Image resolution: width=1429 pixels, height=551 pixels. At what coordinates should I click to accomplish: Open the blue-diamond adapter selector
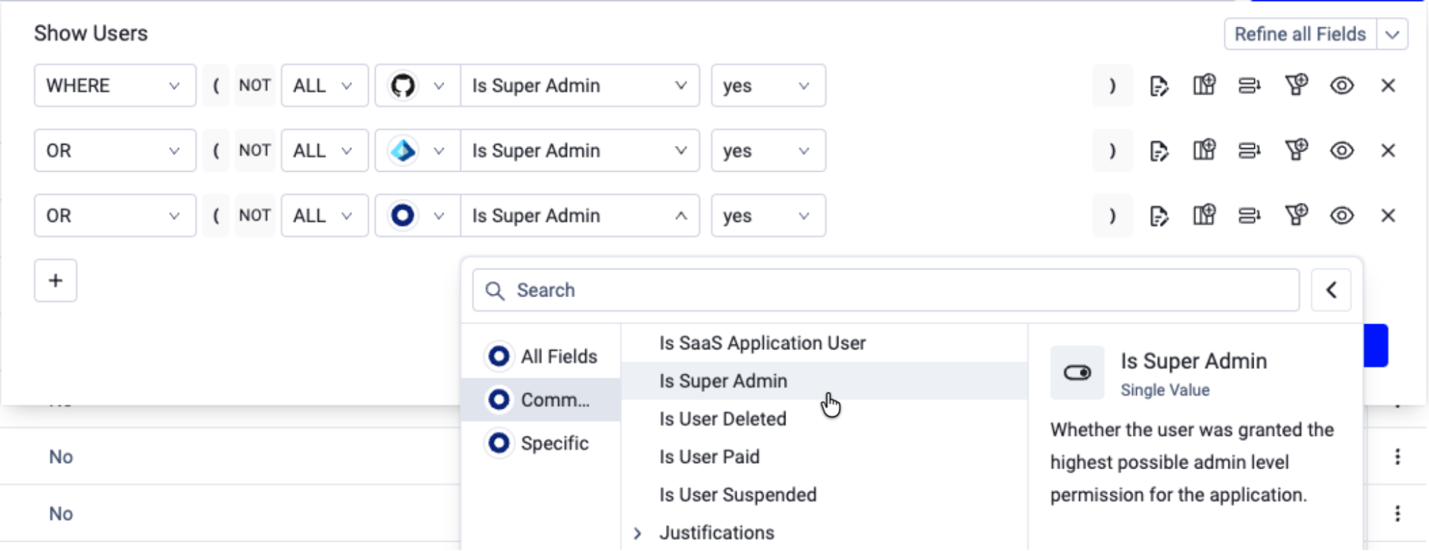click(417, 151)
